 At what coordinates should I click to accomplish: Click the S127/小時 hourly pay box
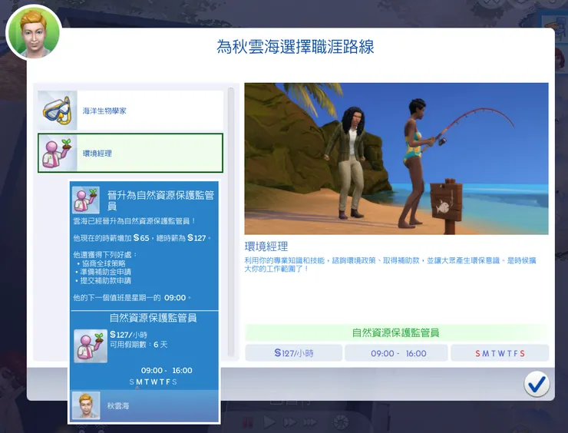tap(294, 353)
